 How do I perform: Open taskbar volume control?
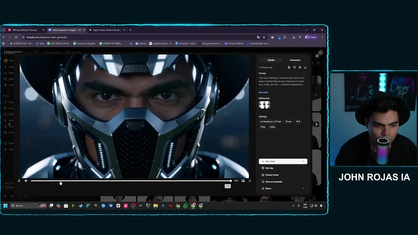pyautogui.click(x=316, y=206)
